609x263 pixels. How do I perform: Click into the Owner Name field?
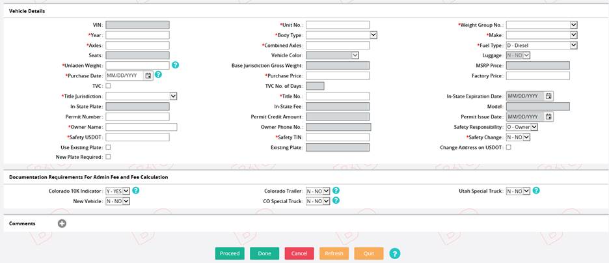click(x=141, y=127)
